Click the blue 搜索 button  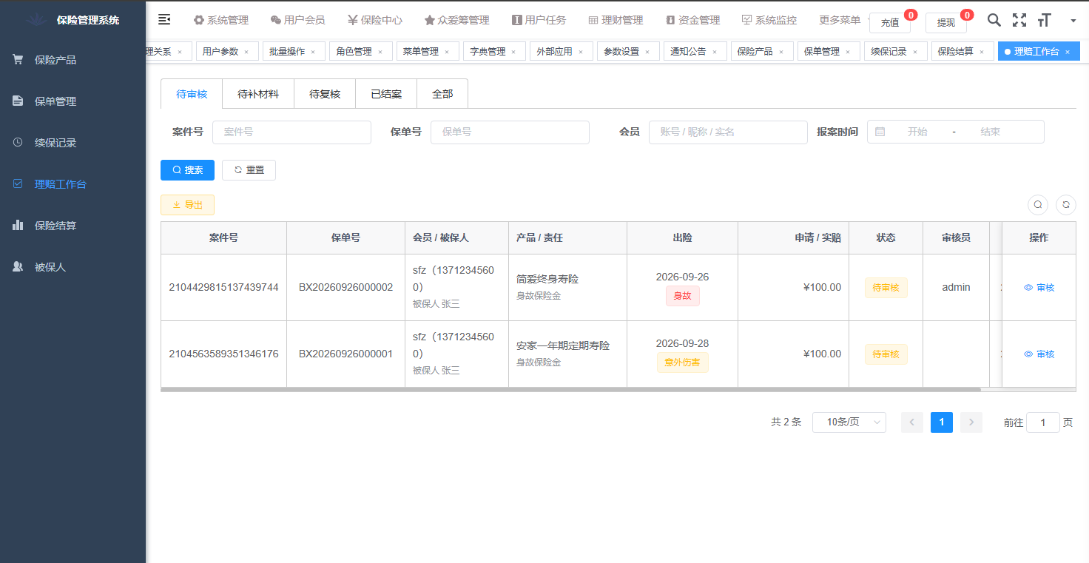tap(187, 170)
